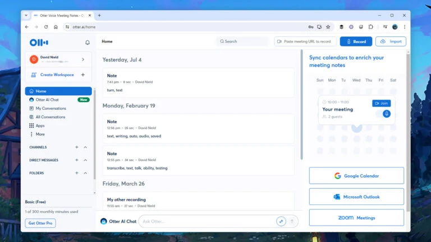
Task: Collapse the Folders section
Action: click(85, 173)
